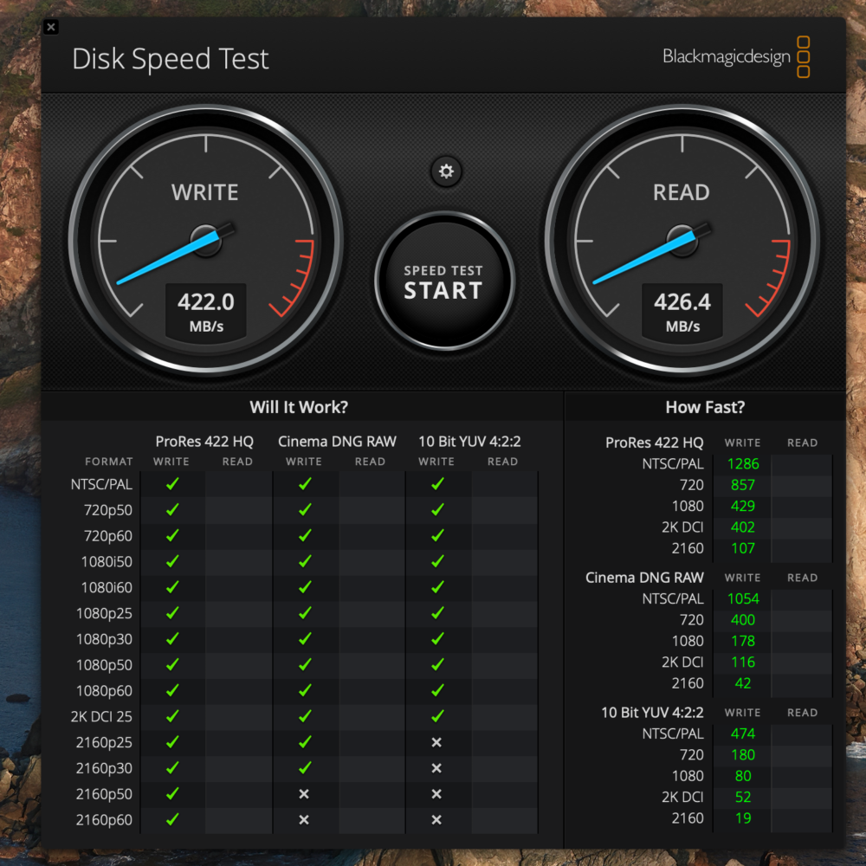The image size is (866, 866).
Task: Click the "Will It Work?" panel heading
Action: point(299,407)
